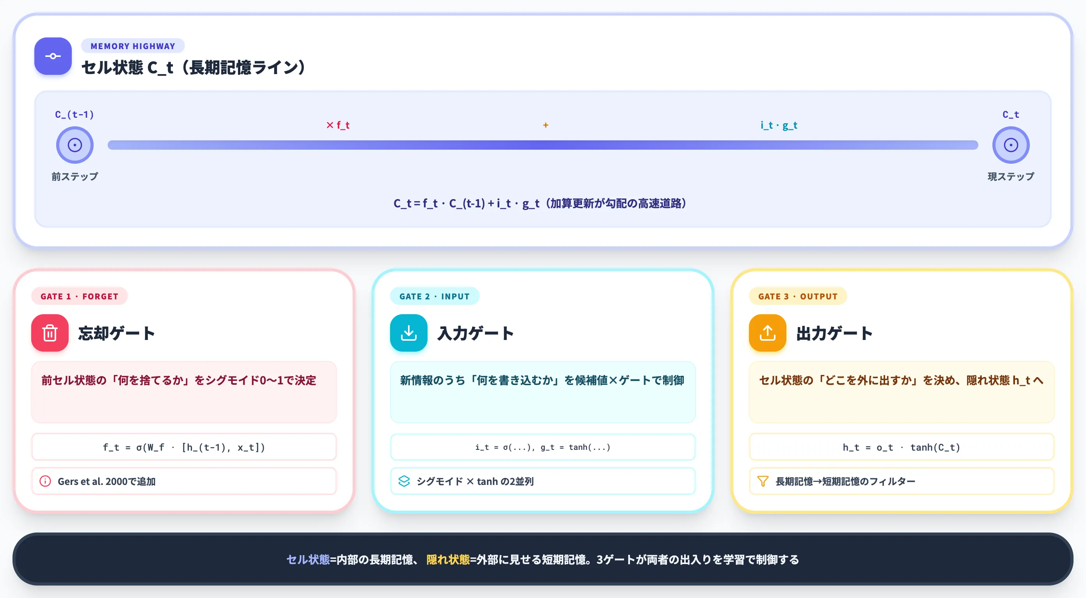This screenshot has height=598, width=1086.
Task: Click the highlighted word セル状態 in the footer
Action: click(x=308, y=559)
